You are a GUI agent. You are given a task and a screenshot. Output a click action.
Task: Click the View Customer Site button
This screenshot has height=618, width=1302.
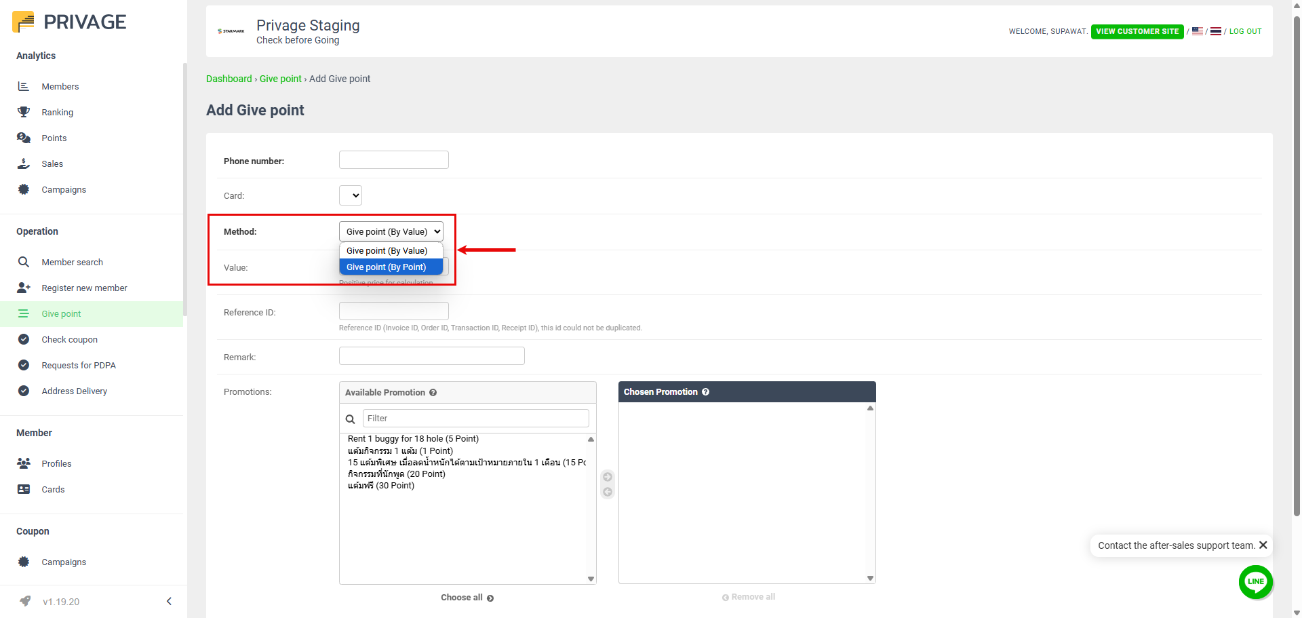1137,31
